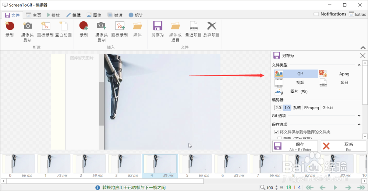Select frame 0 thumbnail
Image resolution: width=368 pixels, height=191 pixels.
(x=18, y=164)
